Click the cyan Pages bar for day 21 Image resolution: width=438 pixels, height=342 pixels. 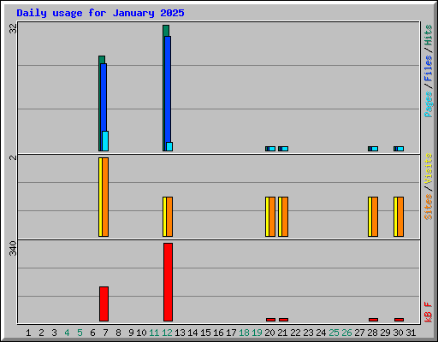(x=285, y=149)
